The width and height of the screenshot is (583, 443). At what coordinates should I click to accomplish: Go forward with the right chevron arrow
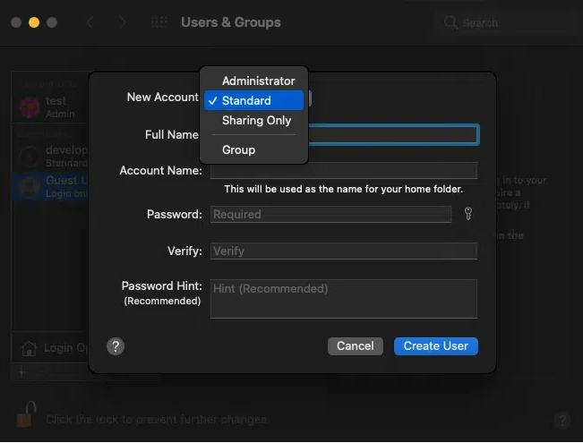[123, 22]
